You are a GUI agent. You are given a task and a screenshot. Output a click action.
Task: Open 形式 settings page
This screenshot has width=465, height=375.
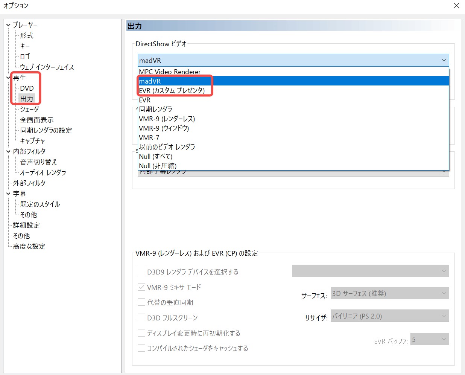pos(27,35)
